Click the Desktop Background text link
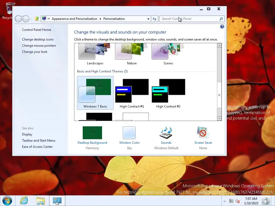Viewport: 275px width, 206px height. pyautogui.click(x=92, y=143)
